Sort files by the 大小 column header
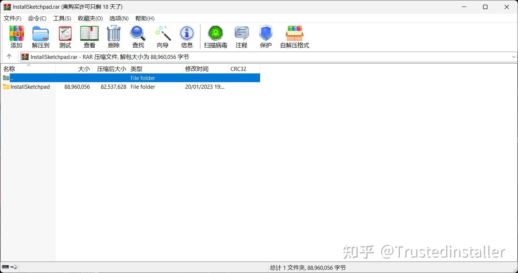The height and width of the screenshot is (273, 518). click(84, 68)
